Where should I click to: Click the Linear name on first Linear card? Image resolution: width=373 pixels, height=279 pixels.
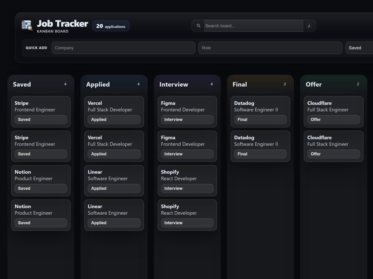click(95, 172)
